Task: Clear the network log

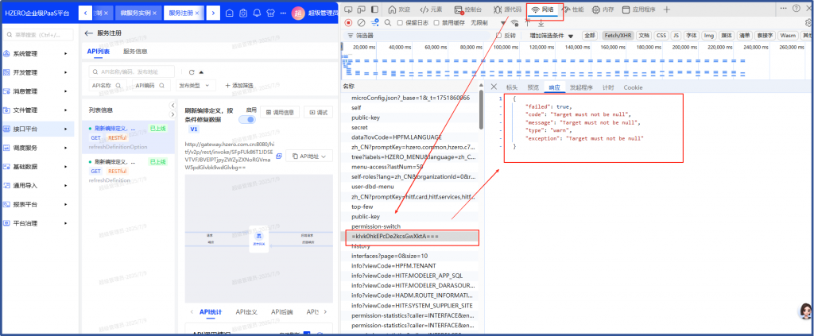Action: click(362, 22)
